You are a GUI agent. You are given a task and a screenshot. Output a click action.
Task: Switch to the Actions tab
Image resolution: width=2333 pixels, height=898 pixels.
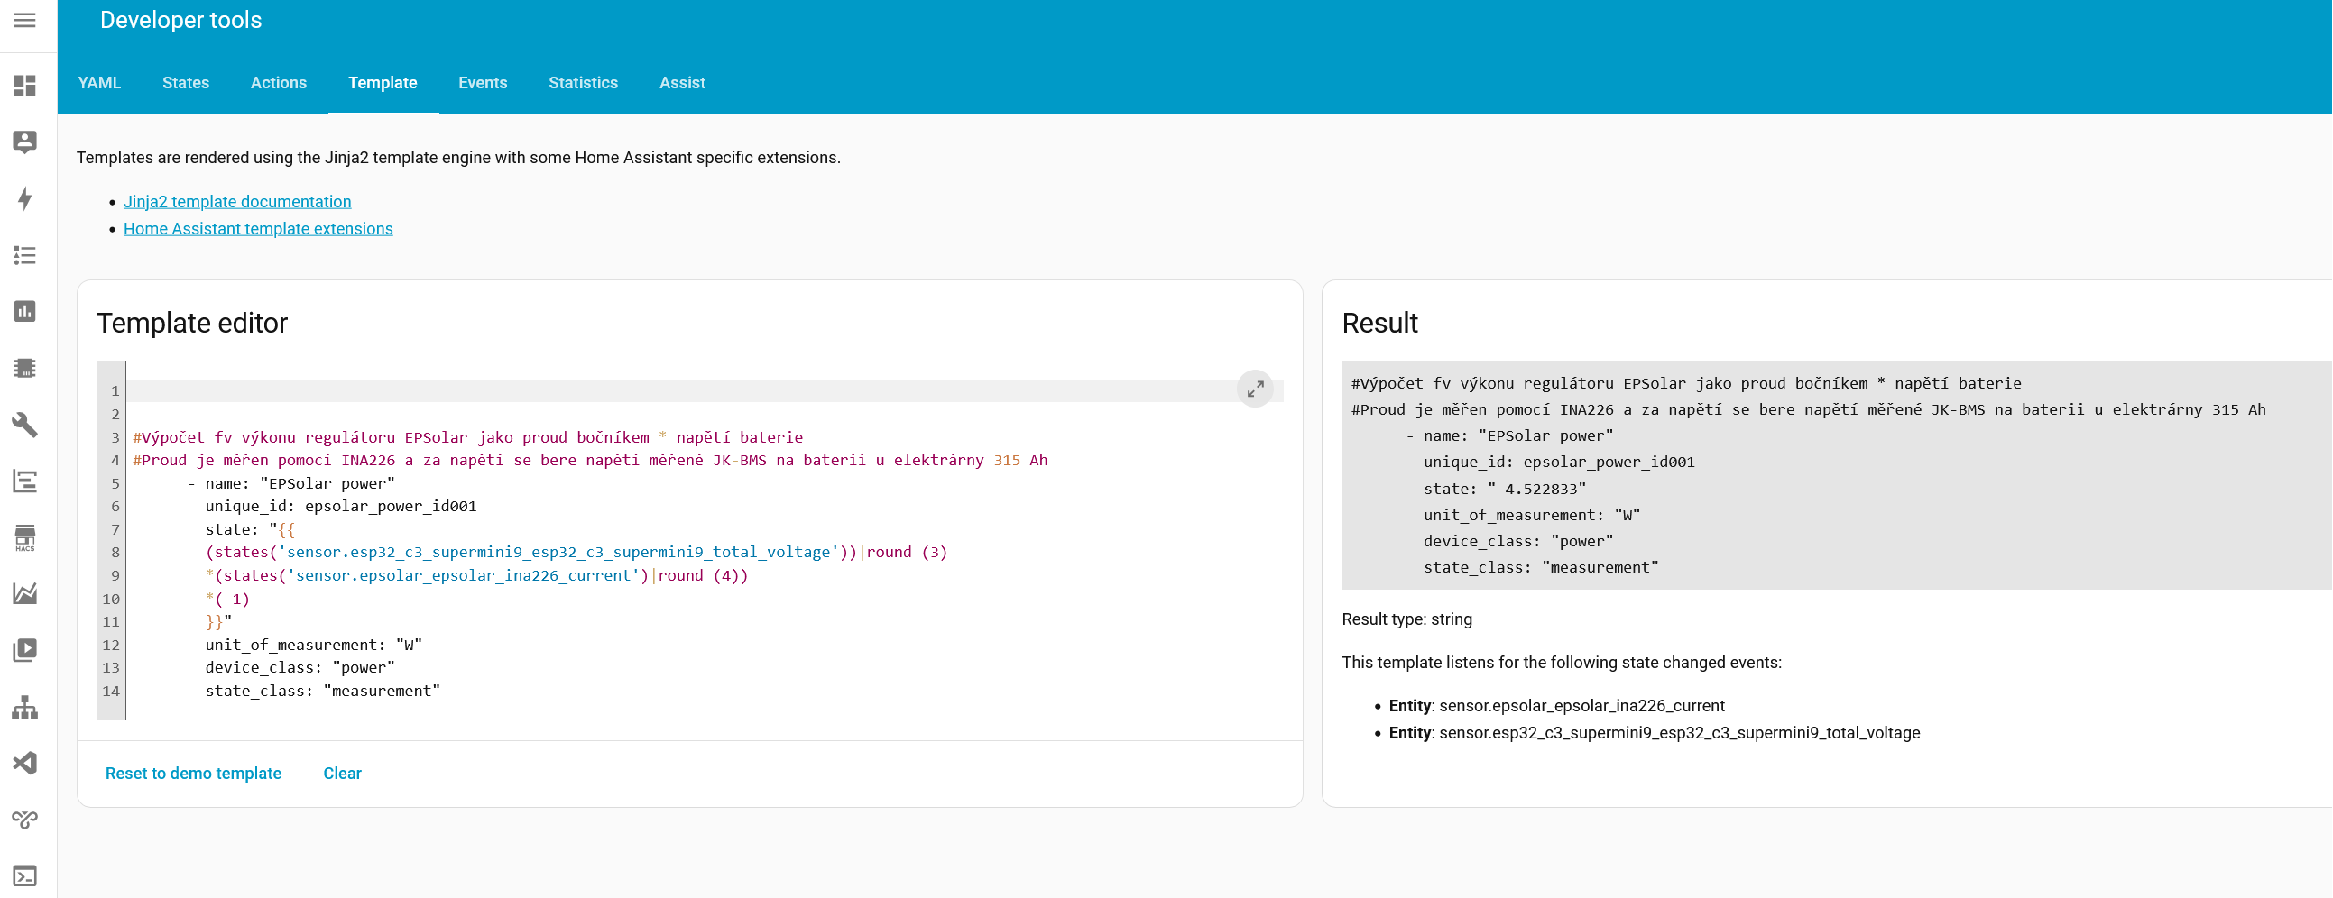tap(278, 82)
